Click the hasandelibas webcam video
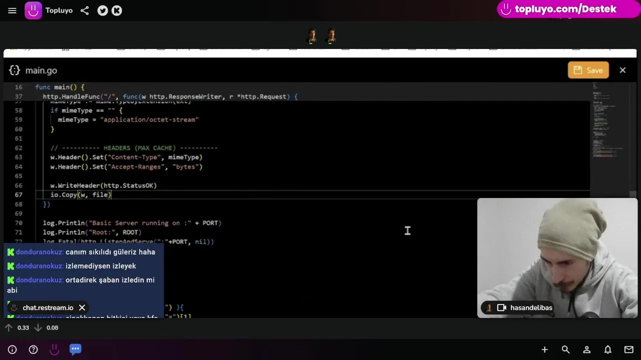641x360 pixels. pos(557,258)
